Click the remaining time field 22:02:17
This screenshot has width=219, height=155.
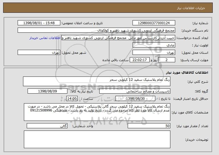[x=140, y=60]
